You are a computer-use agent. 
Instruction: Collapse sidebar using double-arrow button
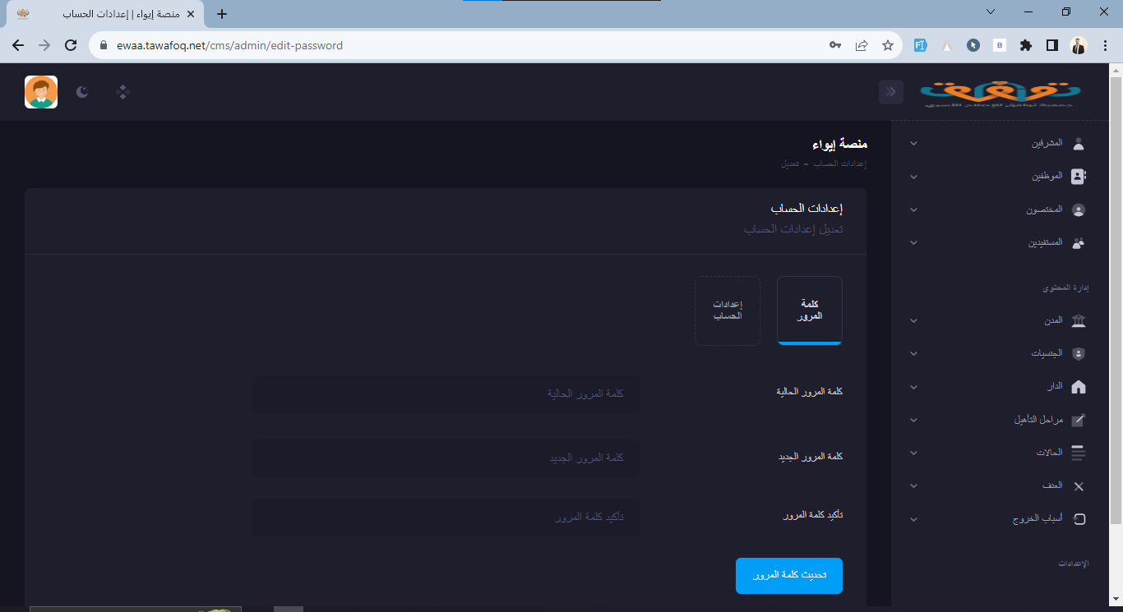pyautogui.click(x=891, y=92)
